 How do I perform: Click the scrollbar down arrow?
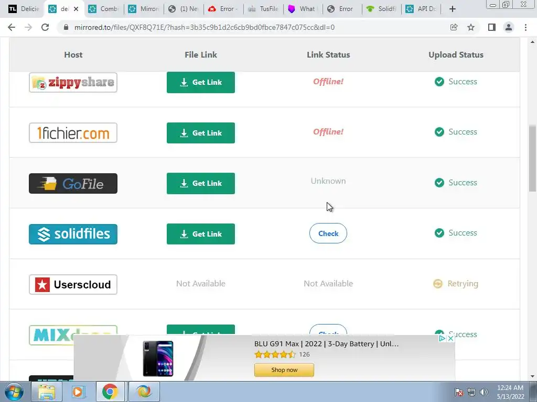point(532,376)
